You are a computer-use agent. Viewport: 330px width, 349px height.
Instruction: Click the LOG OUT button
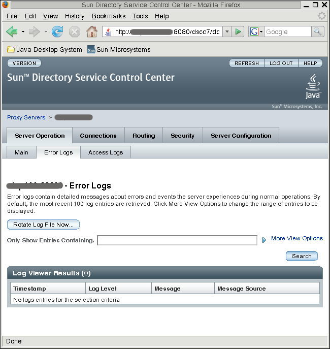click(281, 63)
